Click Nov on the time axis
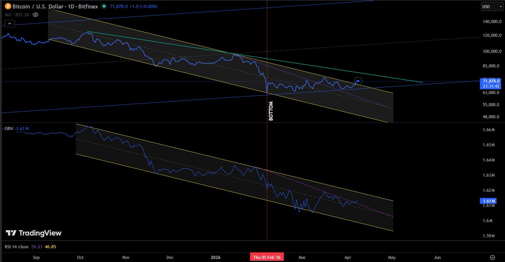Screen dimensions: 505x262 126,257
